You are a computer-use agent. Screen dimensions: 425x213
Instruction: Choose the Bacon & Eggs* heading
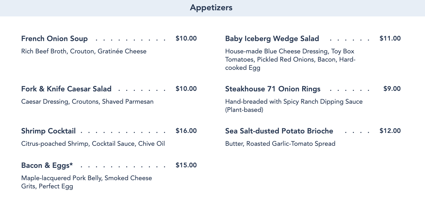coord(47,166)
